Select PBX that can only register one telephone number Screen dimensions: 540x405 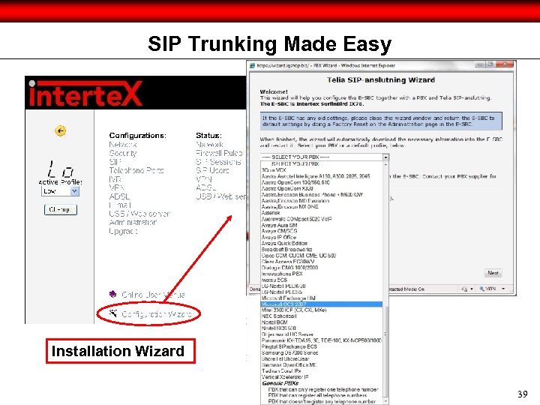click(322, 389)
